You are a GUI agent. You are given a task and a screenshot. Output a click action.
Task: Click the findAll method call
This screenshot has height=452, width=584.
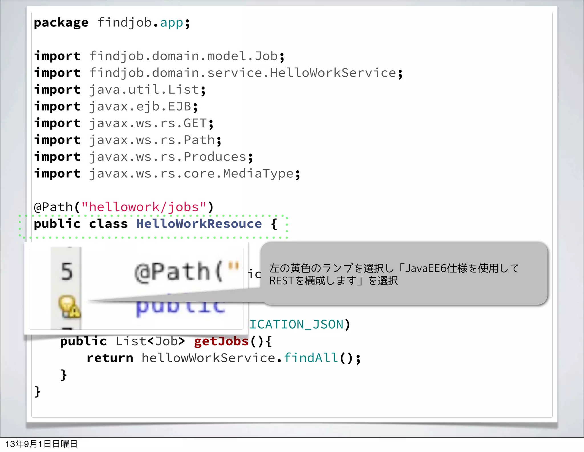pos(311,358)
